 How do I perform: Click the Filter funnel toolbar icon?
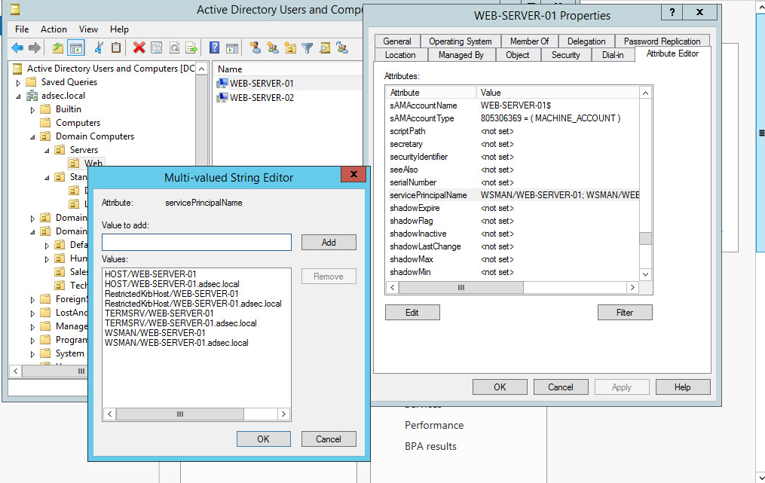coord(308,48)
